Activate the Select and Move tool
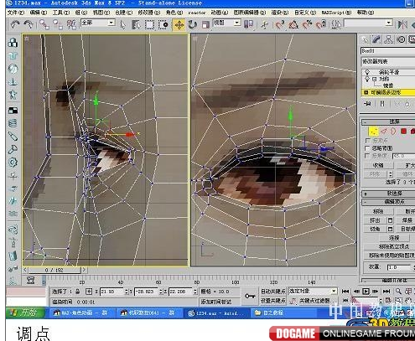The image size is (415, 341). 179,24
